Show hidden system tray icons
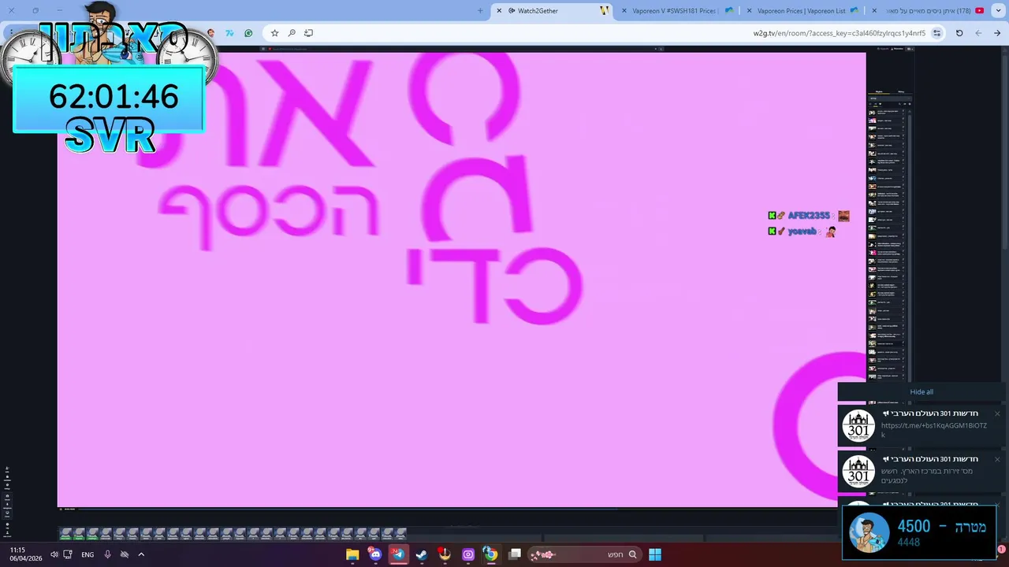Viewport: 1009px width, 567px height. pyautogui.click(x=141, y=554)
